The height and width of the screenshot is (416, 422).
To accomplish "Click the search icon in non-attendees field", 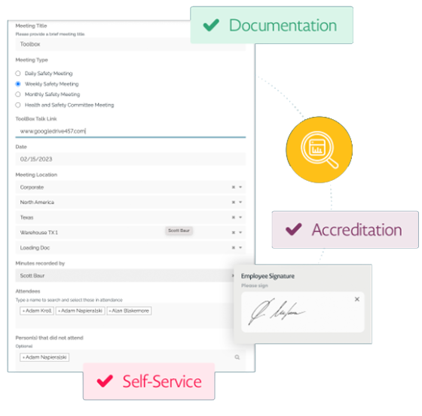I will (x=237, y=357).
